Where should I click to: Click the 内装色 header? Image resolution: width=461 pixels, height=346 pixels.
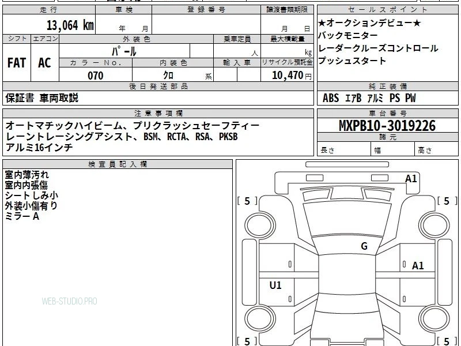[x=173, y=63]
